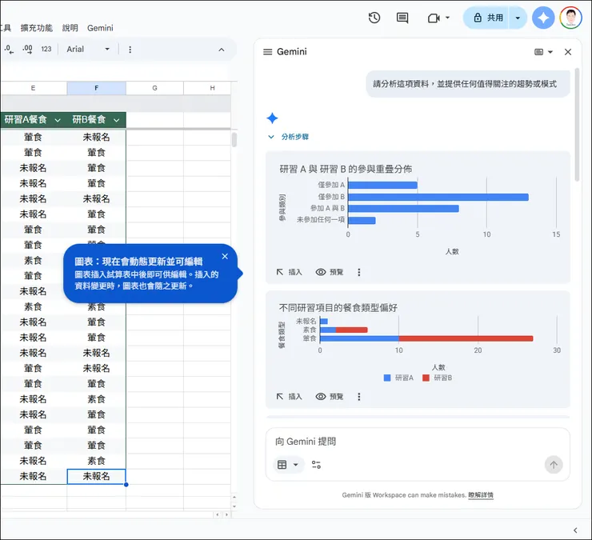Viewport: 592px width, 540px height.
Task: Click the Gemini sparkle response icon
Action: (x=272, y=118)
